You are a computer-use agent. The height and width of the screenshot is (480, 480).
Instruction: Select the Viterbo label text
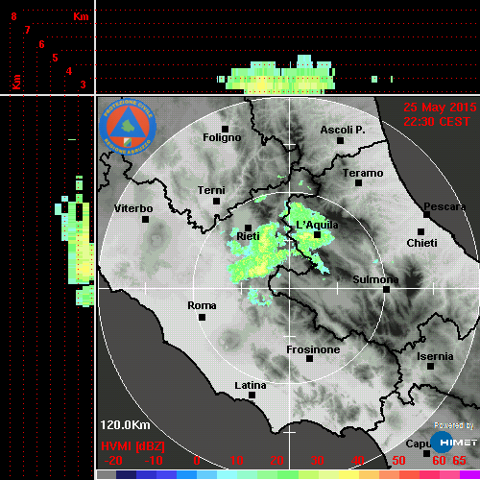pyautogui.click(x=133, y=208)
